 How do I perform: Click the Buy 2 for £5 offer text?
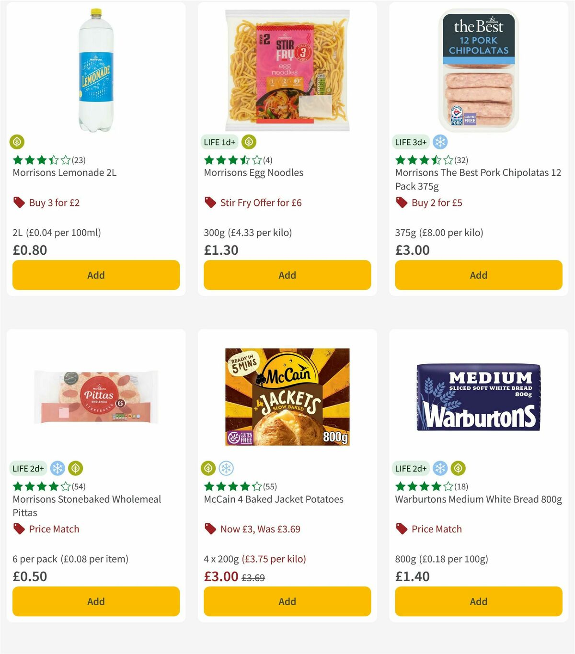click(x=437, y=203)
